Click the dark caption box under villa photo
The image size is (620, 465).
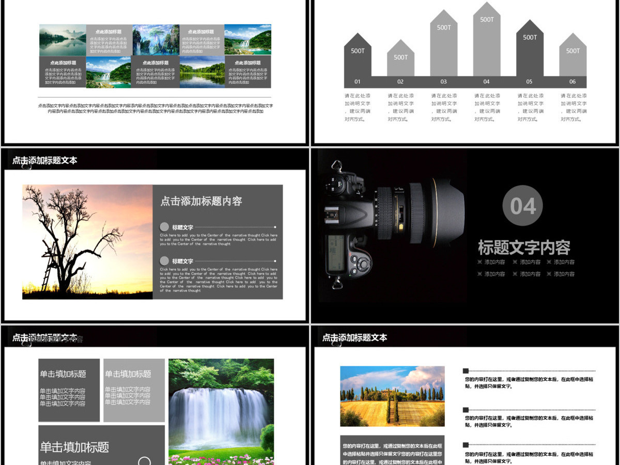tap(392, 450)
